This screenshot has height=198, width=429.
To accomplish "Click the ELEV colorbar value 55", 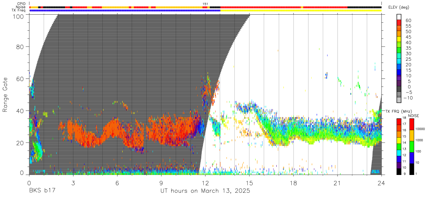I will pyautogui.click(x=408, y=26).
